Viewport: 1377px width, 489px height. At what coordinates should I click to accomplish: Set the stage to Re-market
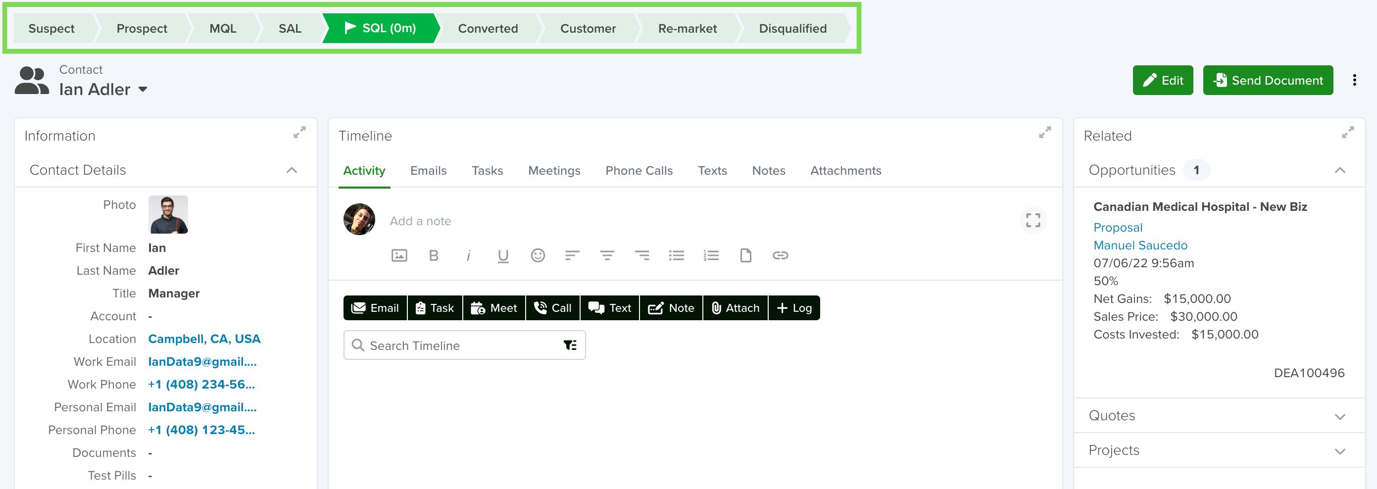(688, 28)
